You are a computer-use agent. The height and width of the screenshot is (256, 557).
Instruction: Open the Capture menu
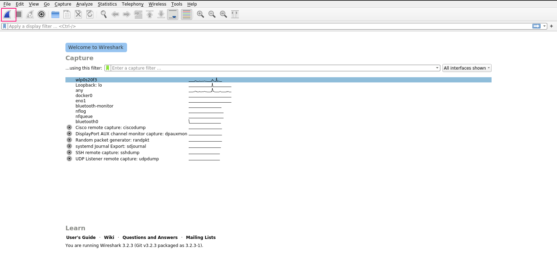click(63, 4)
